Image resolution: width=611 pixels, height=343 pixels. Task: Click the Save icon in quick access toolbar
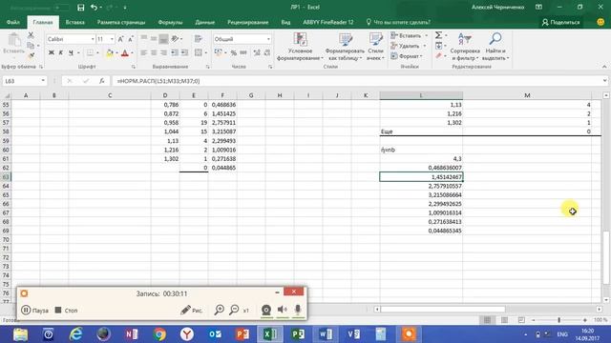pyautogui.click(x=80, y=8)
